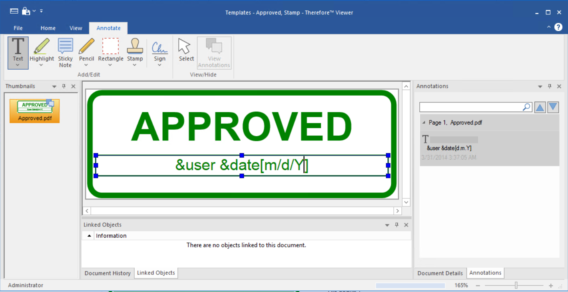Pin the Annotations panel
Viewport: 568px width, 292px height.
550,86
